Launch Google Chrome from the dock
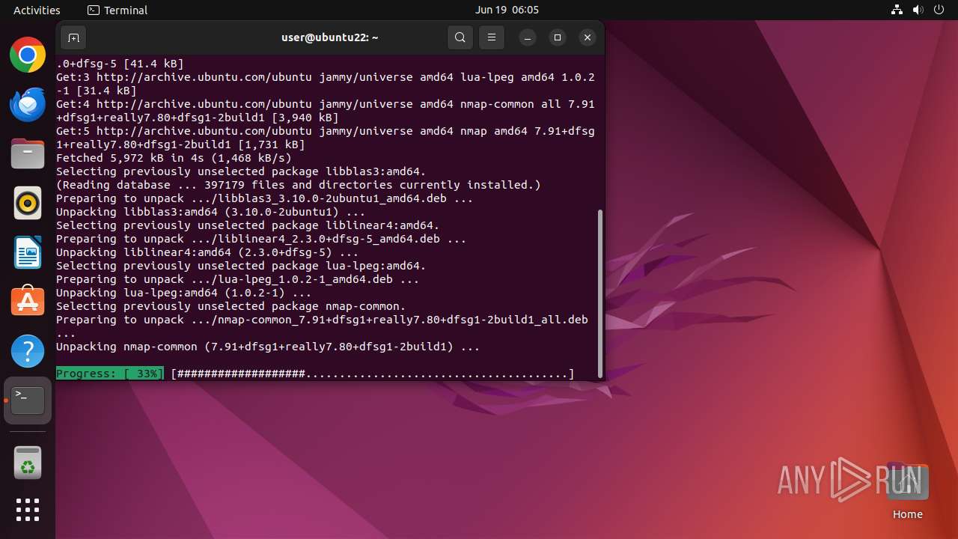This screenshot has width=958, height=539. 28,55
